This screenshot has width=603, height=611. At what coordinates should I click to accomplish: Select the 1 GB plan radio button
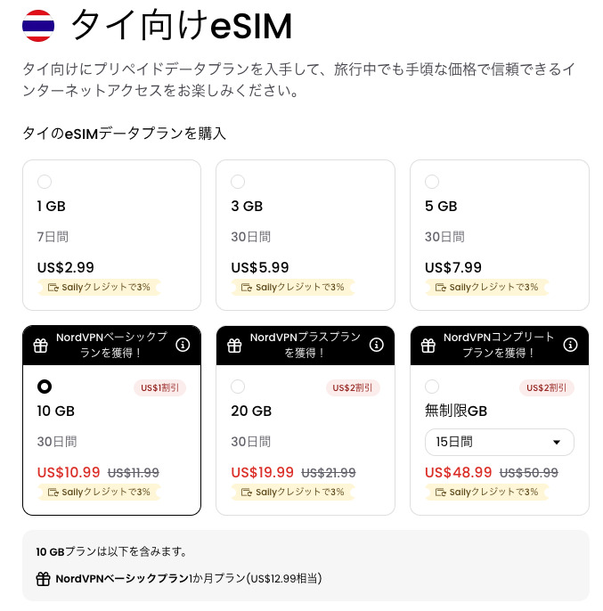(45, 182)
